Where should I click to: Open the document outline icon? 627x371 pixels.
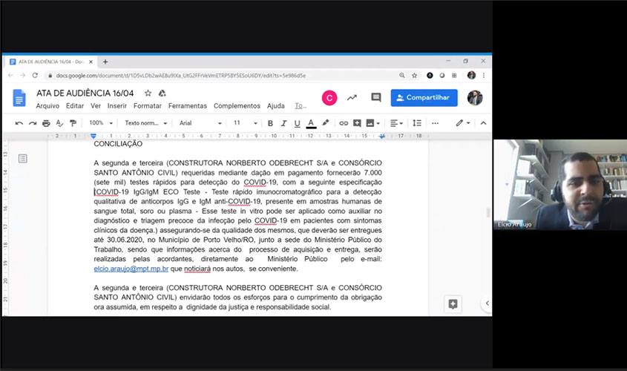pyautogui.click(x=23, y=158)
